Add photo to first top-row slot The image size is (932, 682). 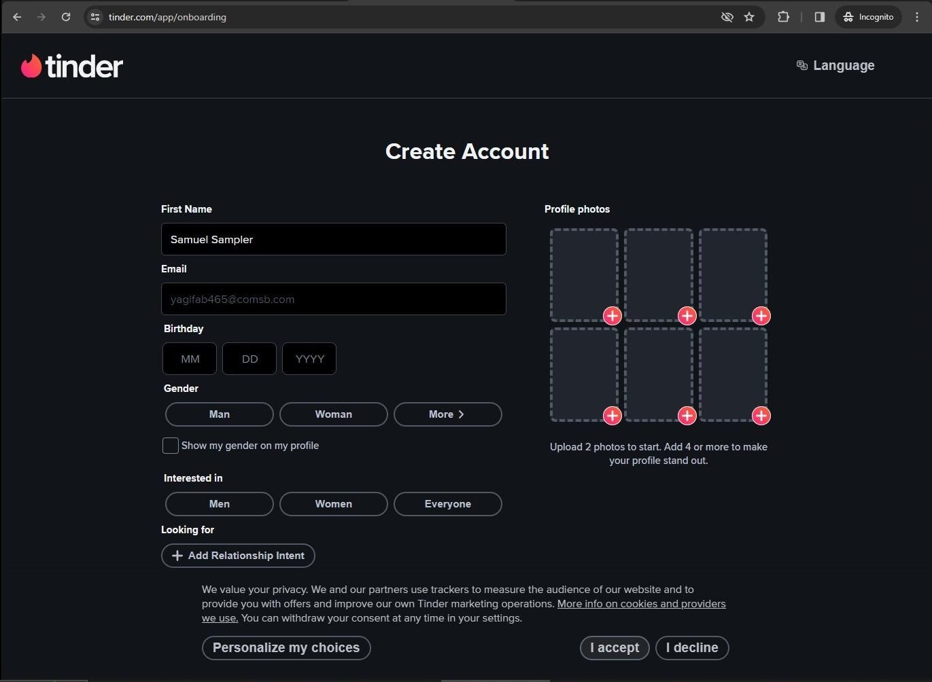click(612, 316)
